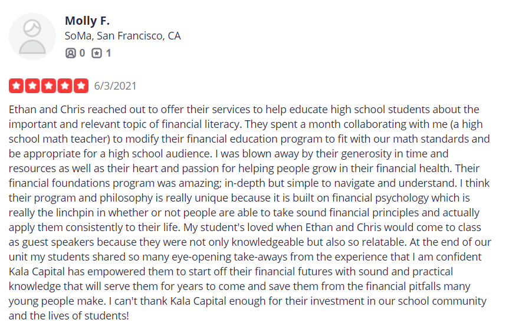Click the review count number 1
This screenshot has height=336, width=519.
coord(109,53)
